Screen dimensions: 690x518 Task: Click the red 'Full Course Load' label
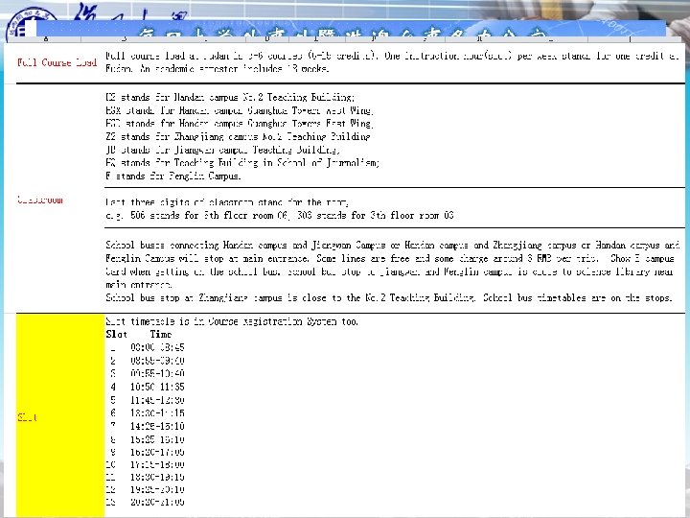point(57,62)
